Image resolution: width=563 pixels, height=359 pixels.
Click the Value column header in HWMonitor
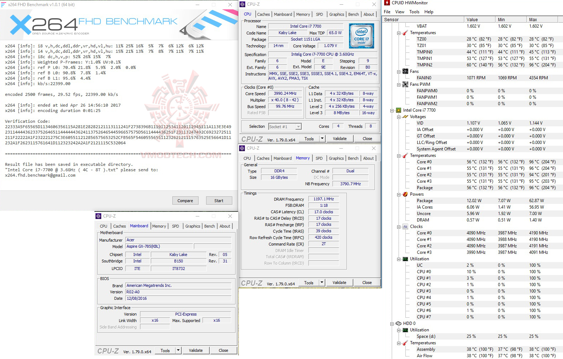coord(479,20)
